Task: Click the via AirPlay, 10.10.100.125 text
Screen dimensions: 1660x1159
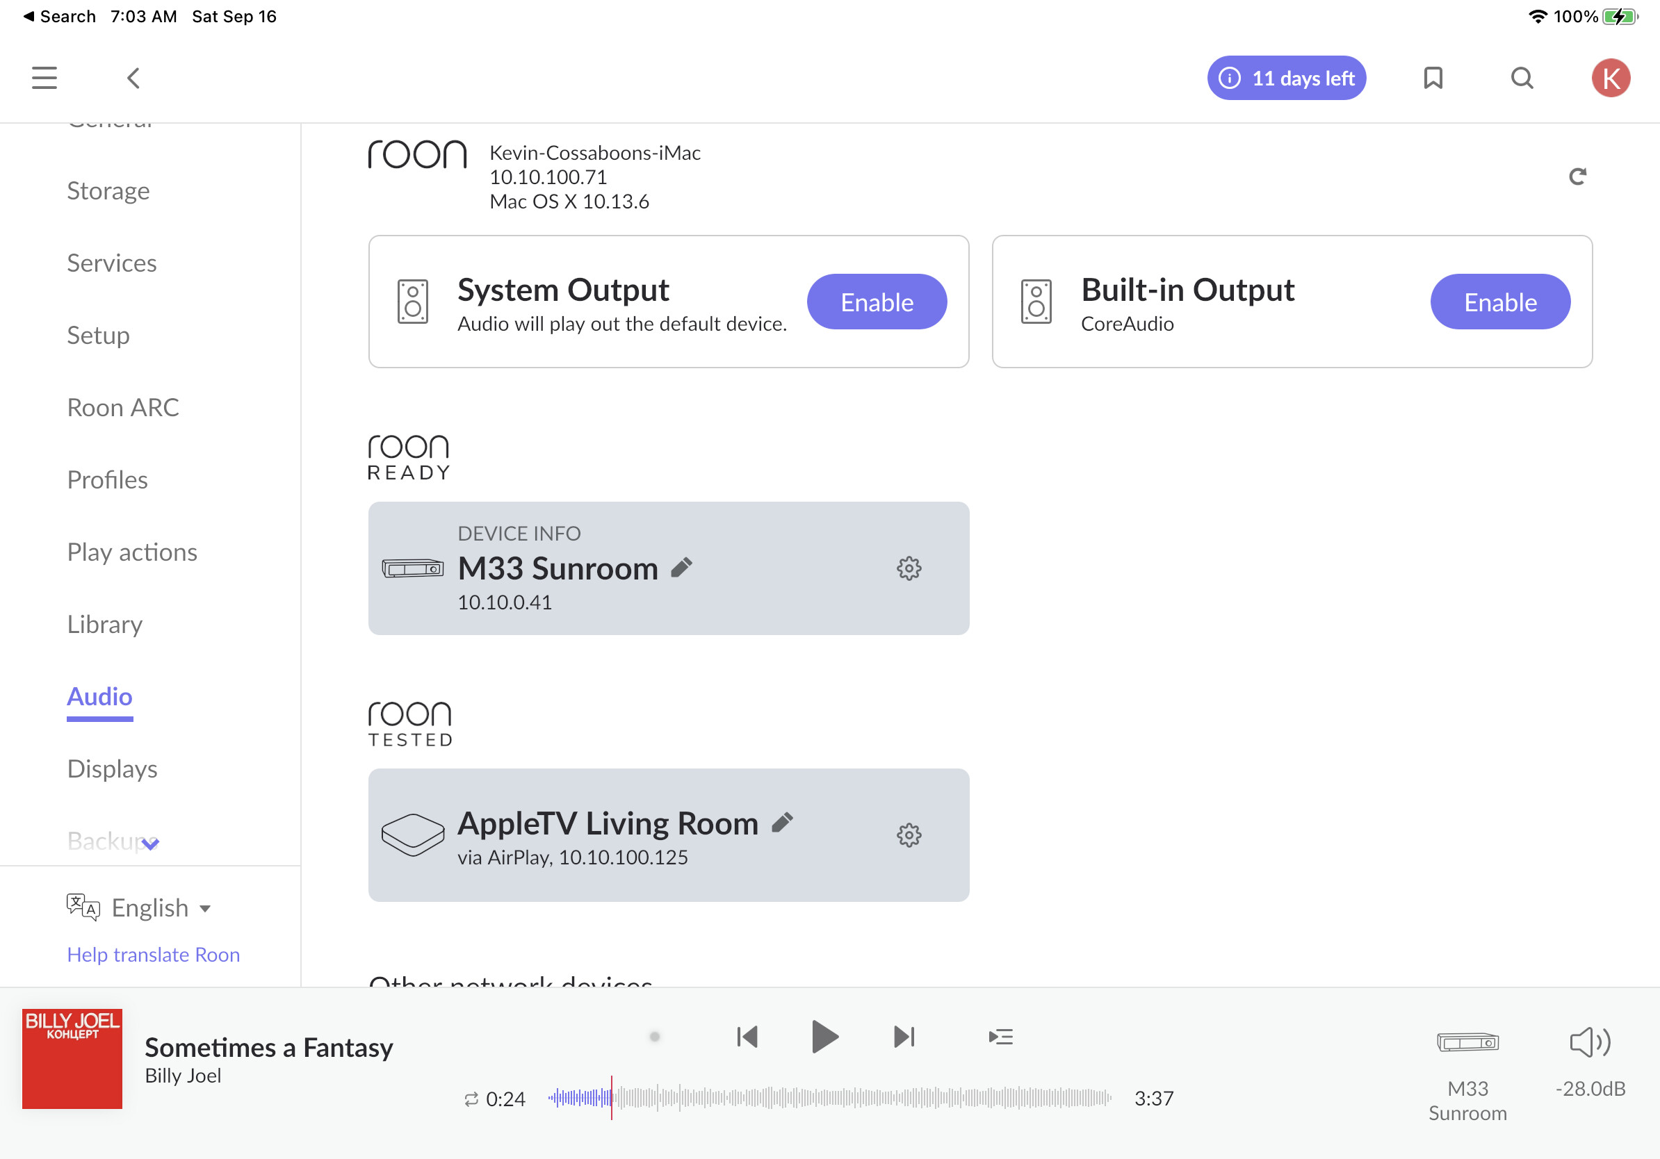Action: click(x=573, y=857)
